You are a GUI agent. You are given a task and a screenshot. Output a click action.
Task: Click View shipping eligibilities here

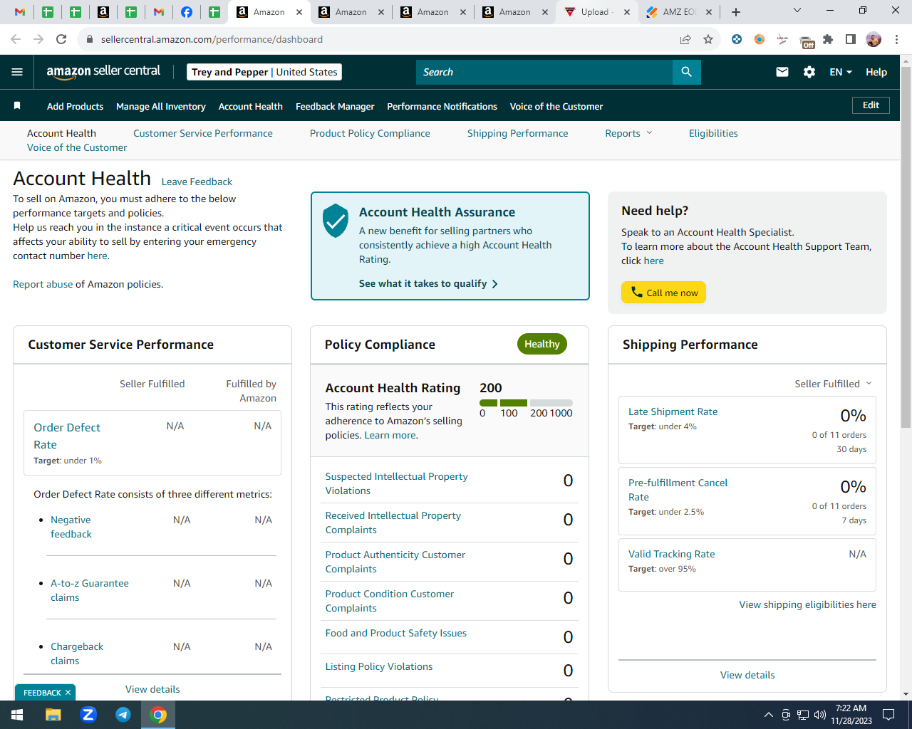click(x=807, y=604)
